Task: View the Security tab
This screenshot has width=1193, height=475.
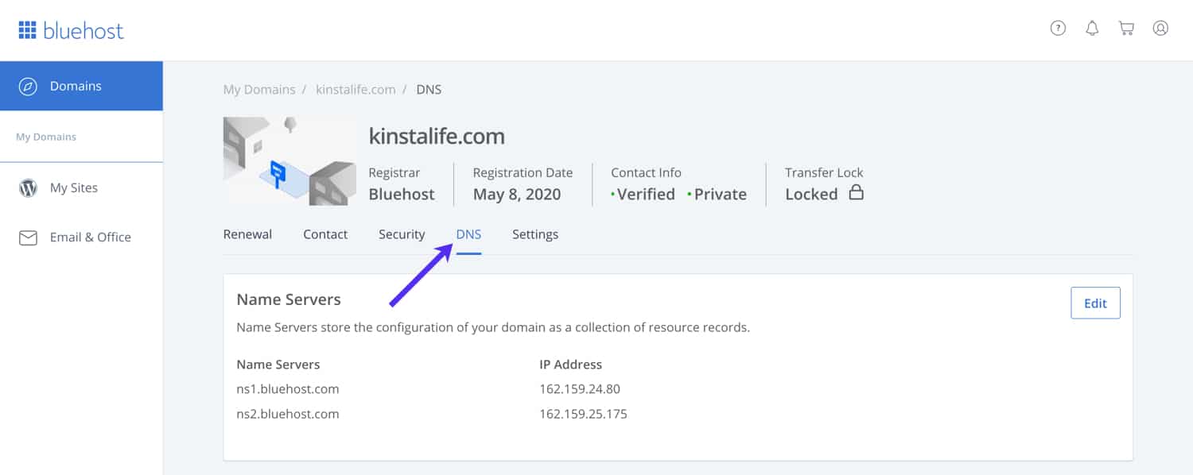Action: point(402,234)
